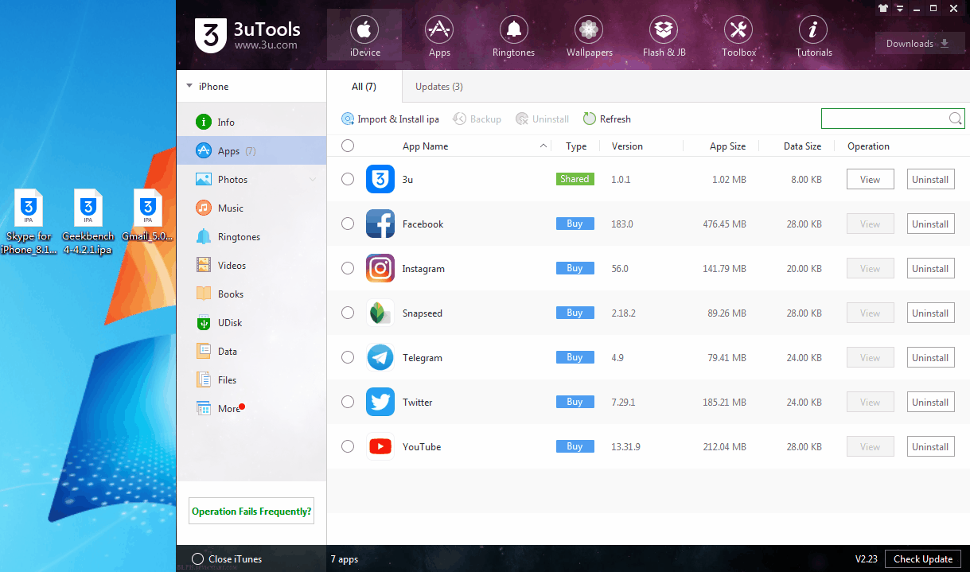Open the Tutorials section

[x=813, y=36]
